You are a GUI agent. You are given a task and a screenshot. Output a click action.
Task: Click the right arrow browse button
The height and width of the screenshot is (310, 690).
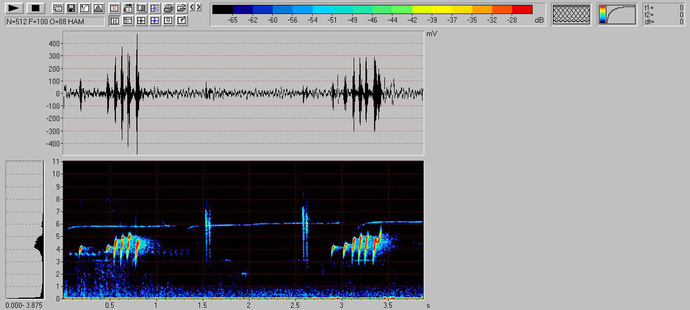pos(198,8)
